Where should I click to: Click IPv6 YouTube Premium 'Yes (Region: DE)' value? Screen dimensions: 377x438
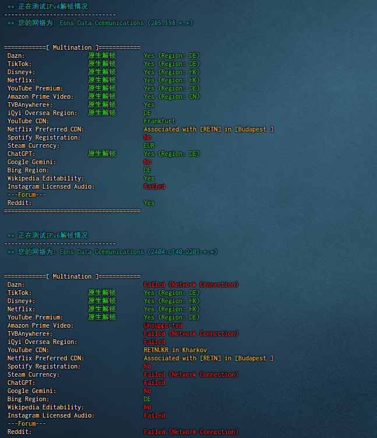(172, 317)
